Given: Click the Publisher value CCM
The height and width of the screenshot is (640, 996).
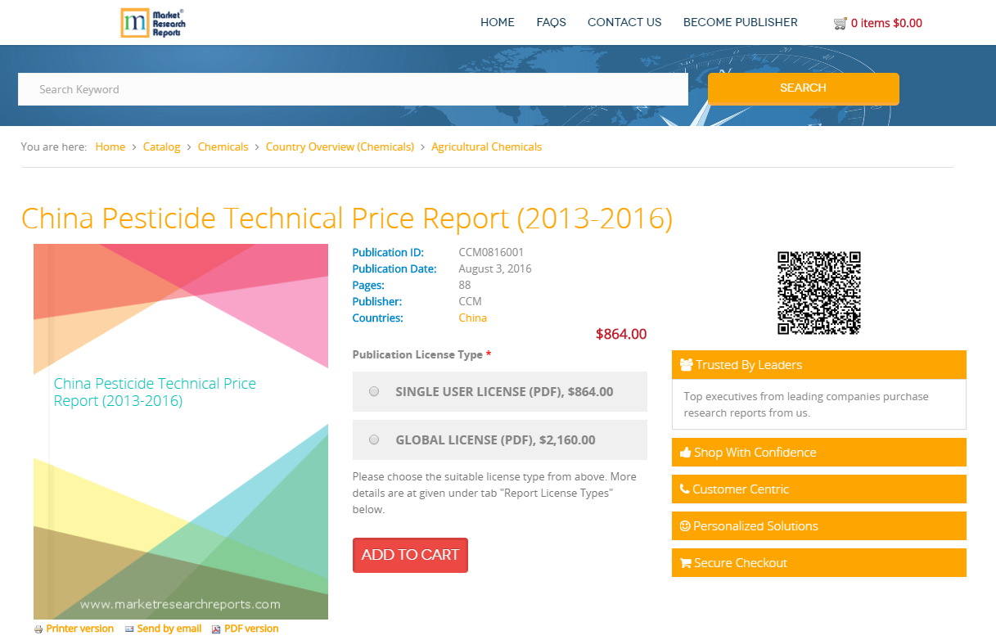Looking at the screenshot, I should point(471,301).
